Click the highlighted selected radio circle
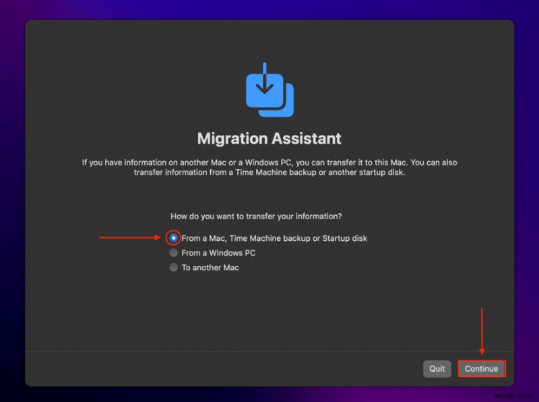This screenshot has width=539, height=402. tap(174, 238)
